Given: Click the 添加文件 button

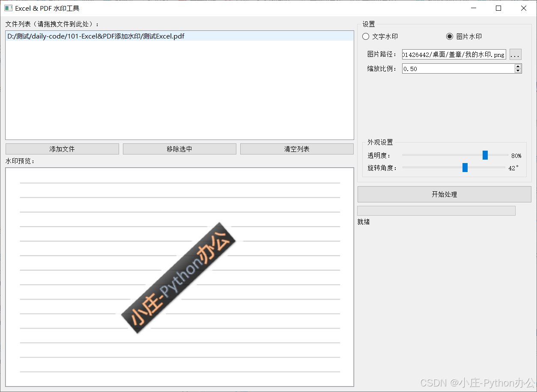Looking at the screenshot, I should tap(62, 148).
